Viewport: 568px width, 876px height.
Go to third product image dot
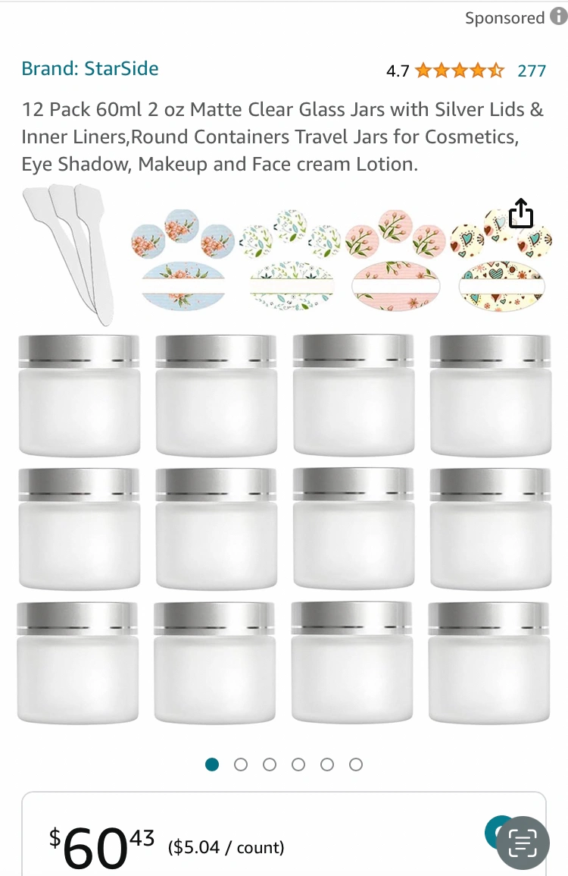(x=270, y=765)
